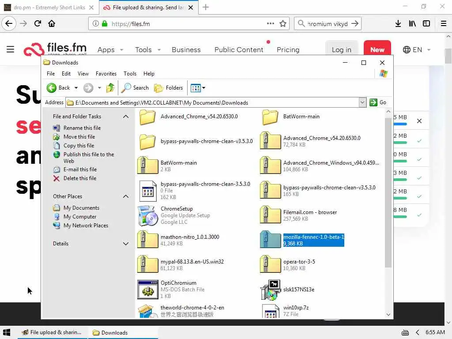
Task: Click the Forward arrow in Downloads toolbar
Action: 88,88
